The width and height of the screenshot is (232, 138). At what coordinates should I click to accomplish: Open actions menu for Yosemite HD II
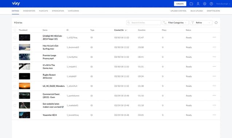(x=214, y=115)
